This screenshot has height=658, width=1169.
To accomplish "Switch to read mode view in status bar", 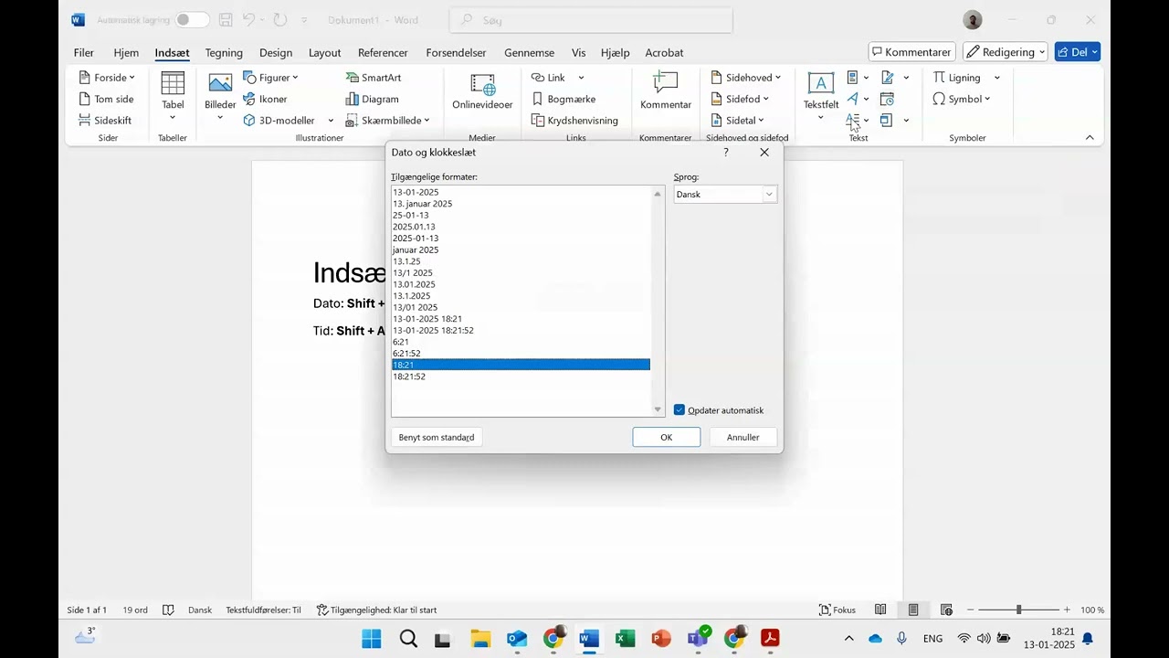I will 880,610.
